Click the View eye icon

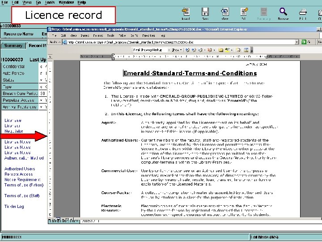[x=225, y=12]
